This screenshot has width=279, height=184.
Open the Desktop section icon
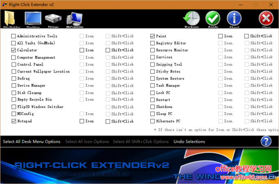pos(33,18)
